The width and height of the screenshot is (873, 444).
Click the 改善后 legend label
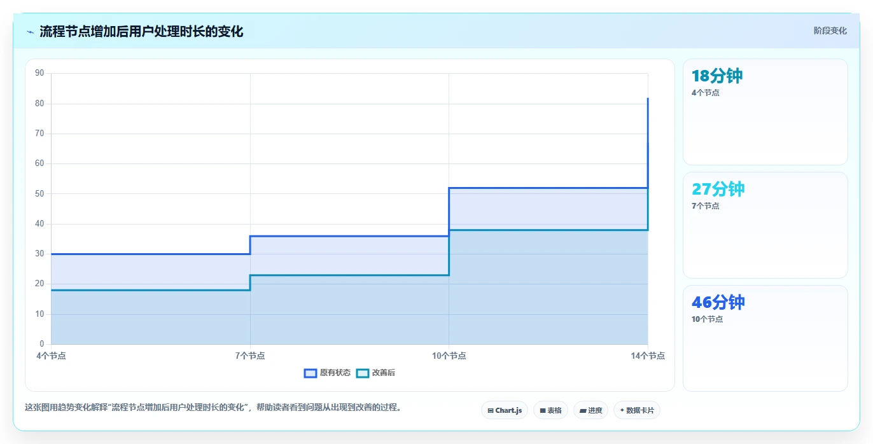[x=384, y=373]
